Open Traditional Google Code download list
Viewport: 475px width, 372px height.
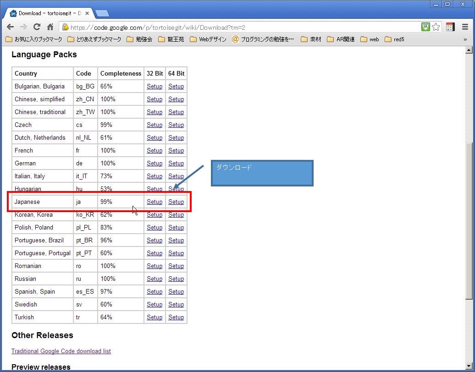tap(61, 351)
